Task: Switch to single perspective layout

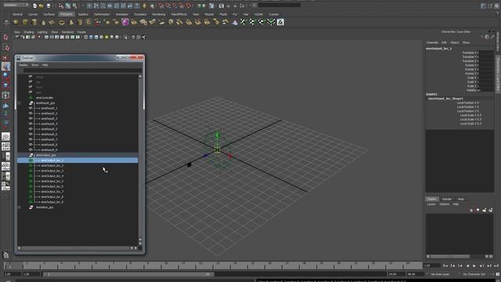Action: point(5,137)
